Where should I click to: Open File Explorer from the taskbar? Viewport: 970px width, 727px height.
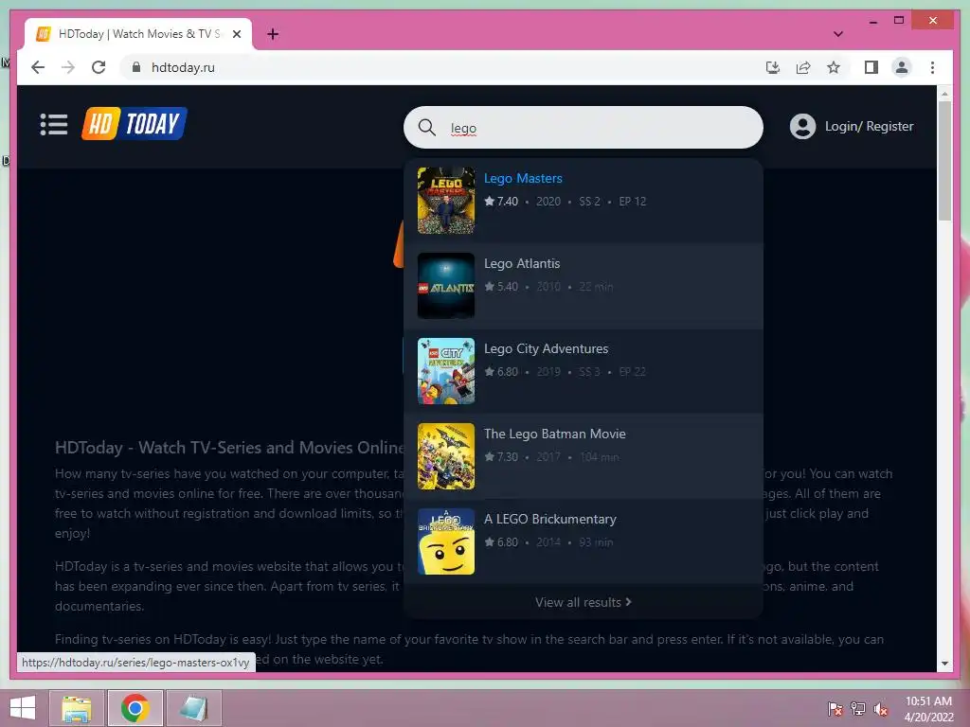[77, 708]
